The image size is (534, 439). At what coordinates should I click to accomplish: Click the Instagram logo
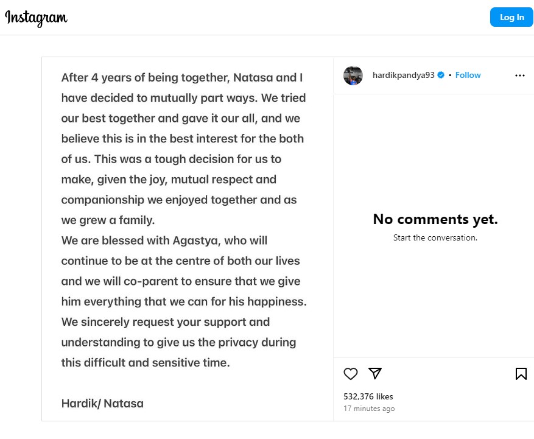point(36,18)
